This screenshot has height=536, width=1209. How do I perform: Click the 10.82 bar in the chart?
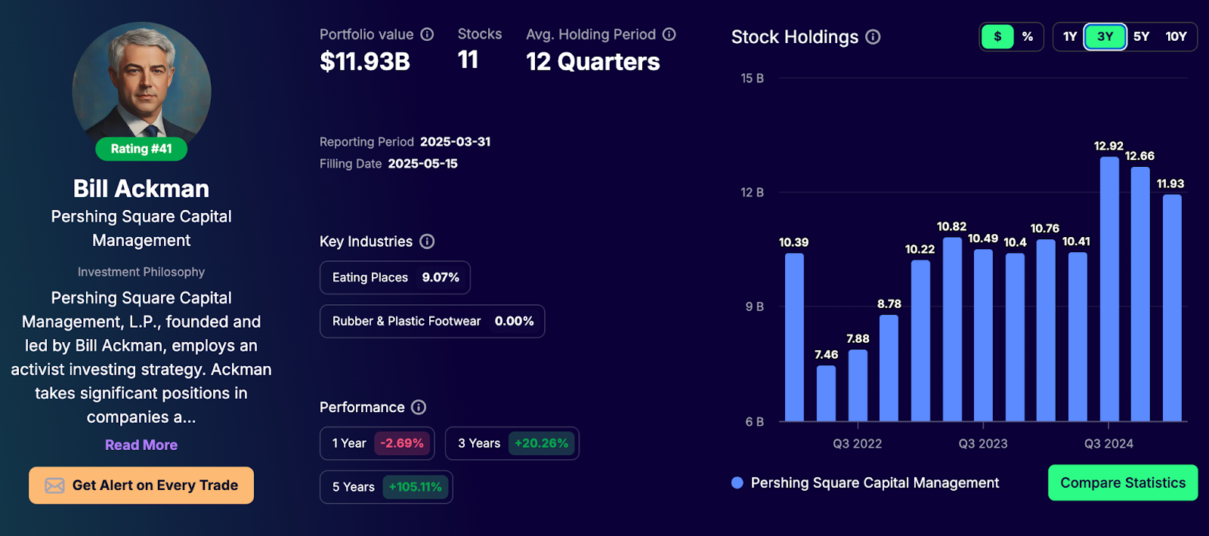pos(952,328)
